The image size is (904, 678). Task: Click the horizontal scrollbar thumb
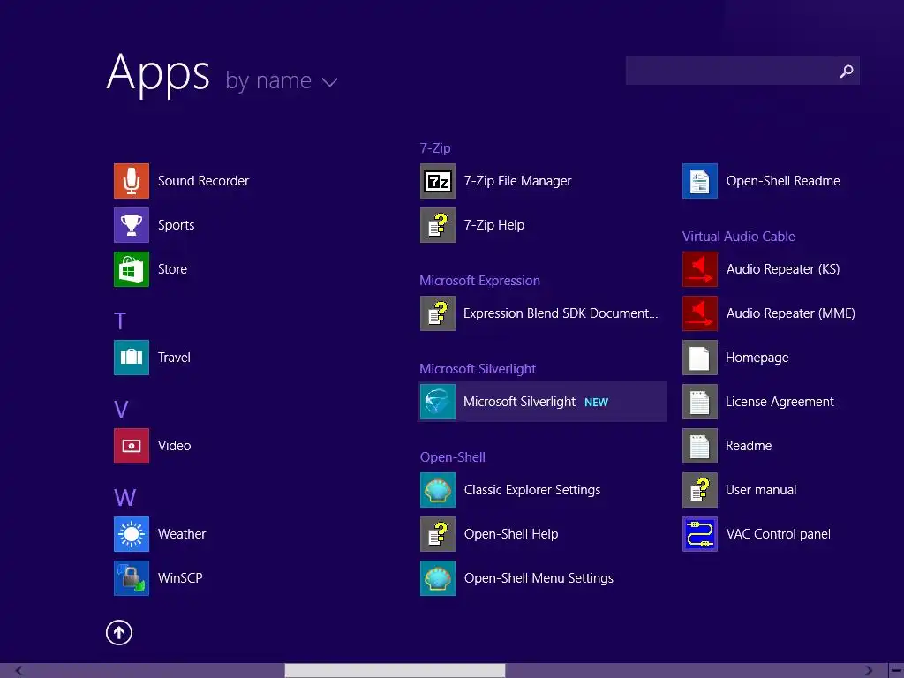pyautogui.click(x=395, y=671)
